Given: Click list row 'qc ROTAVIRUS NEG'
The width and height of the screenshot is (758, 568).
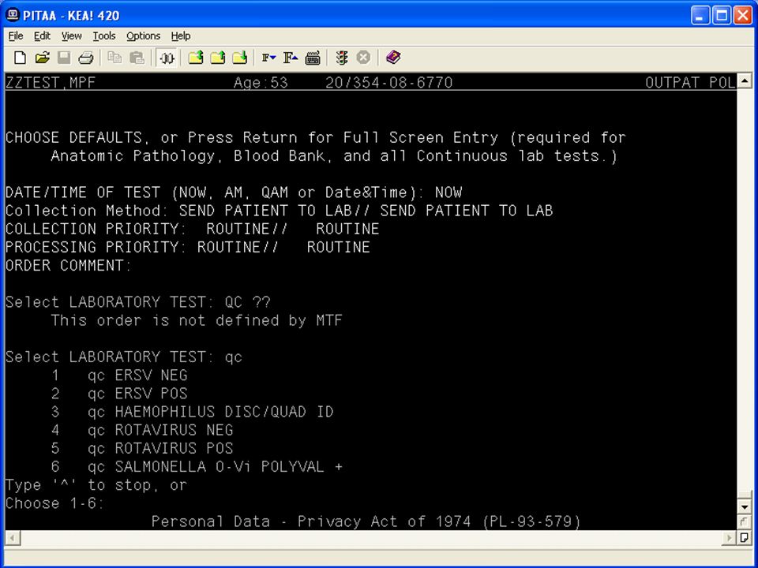Looking at the screenshot, I should click(x=142, y=430).
